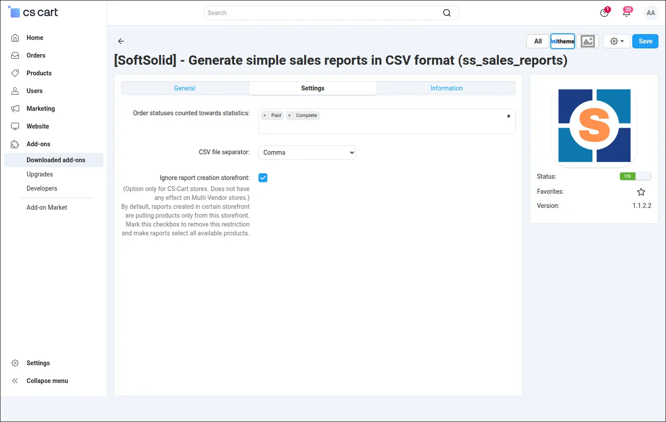Switch to the General tab
The height and width of the screenshot is (422, 666).
[185, 88]
